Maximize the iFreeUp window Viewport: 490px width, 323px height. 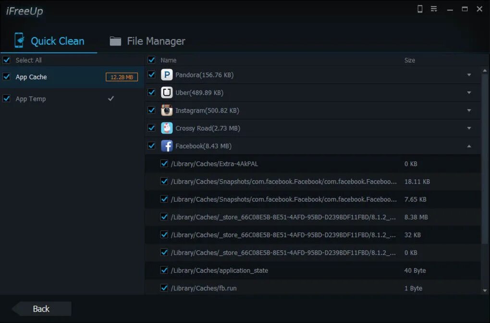(x=465, y=9)
